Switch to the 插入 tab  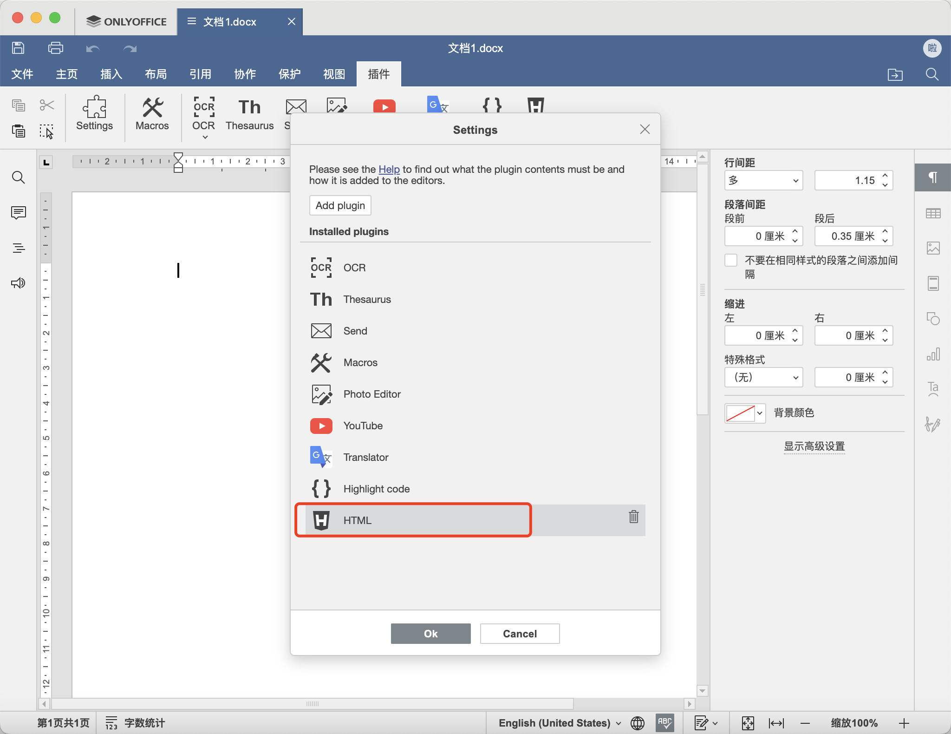(111, 74)
